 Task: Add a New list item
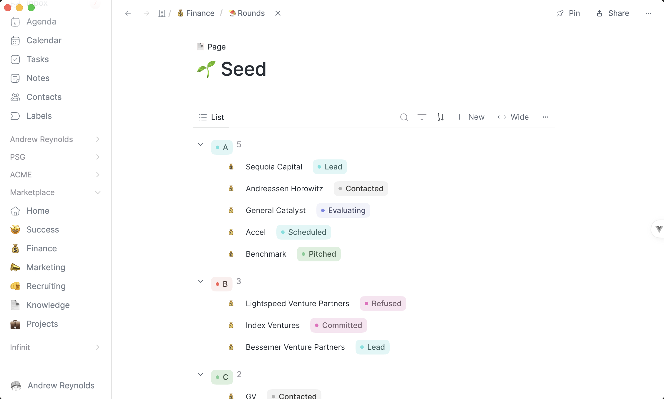click(x=470, y=117)
